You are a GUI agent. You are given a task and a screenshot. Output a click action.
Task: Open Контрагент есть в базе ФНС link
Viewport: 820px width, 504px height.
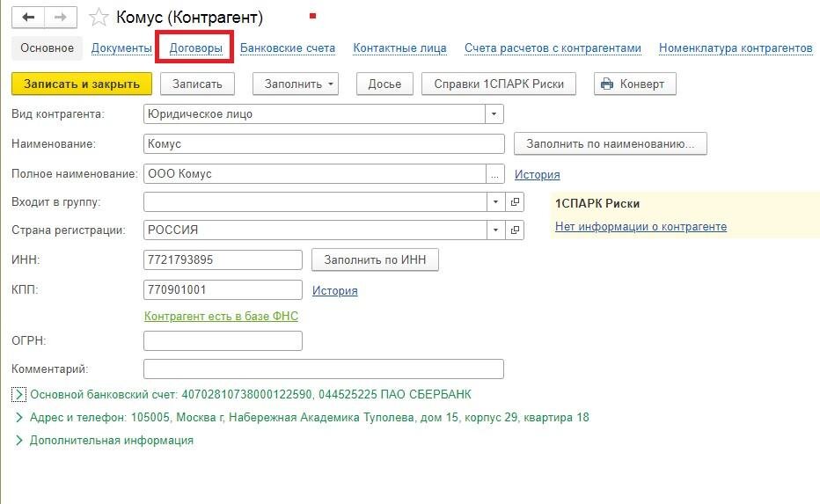pyautogui.click(x=221, y=317)
